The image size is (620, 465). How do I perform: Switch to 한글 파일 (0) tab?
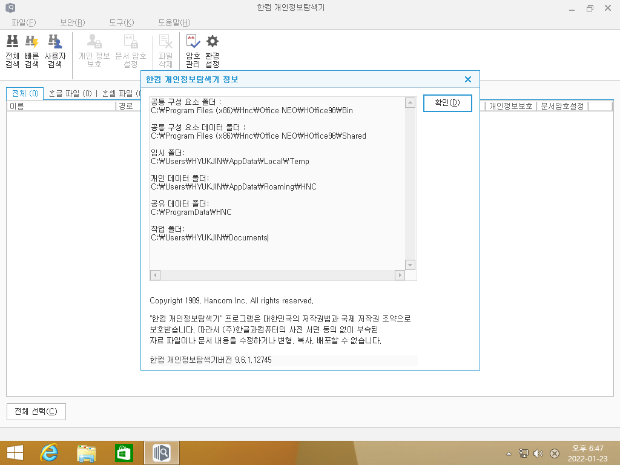[x=70, y=93]
